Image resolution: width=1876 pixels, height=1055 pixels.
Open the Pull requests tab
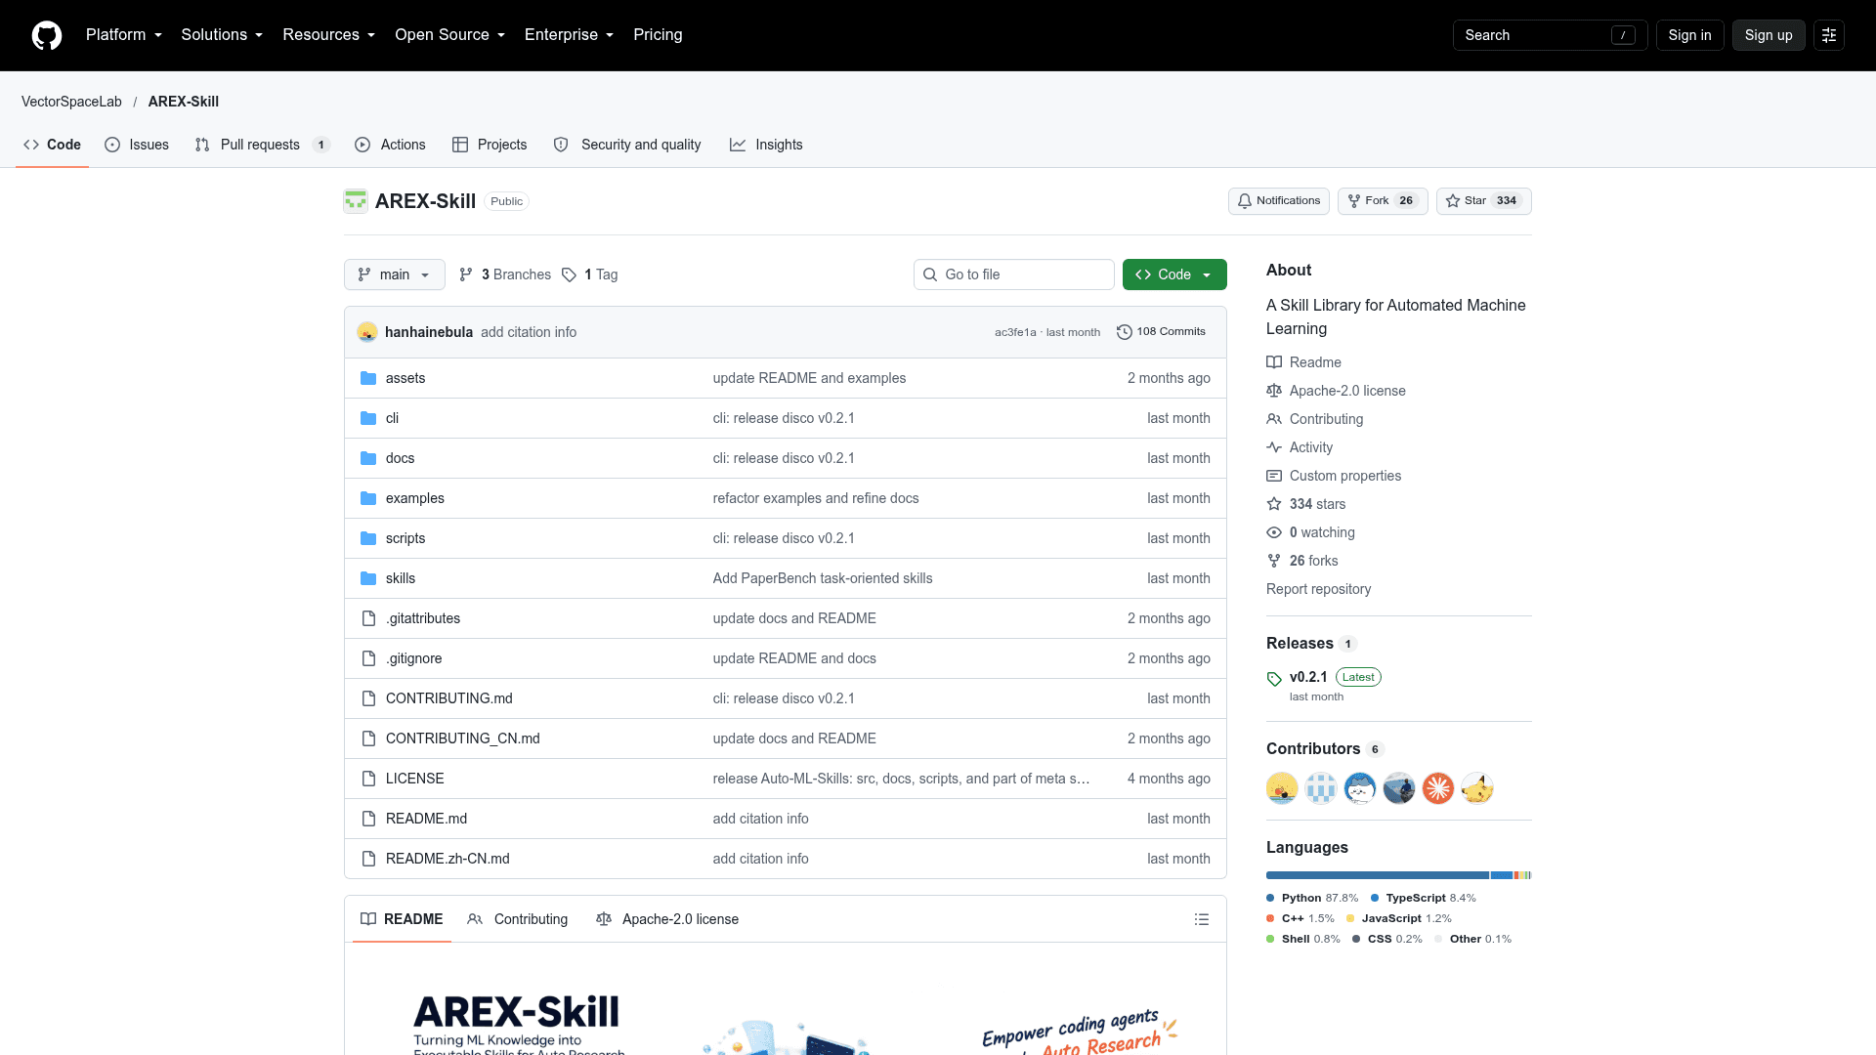[x=262, y=145]
